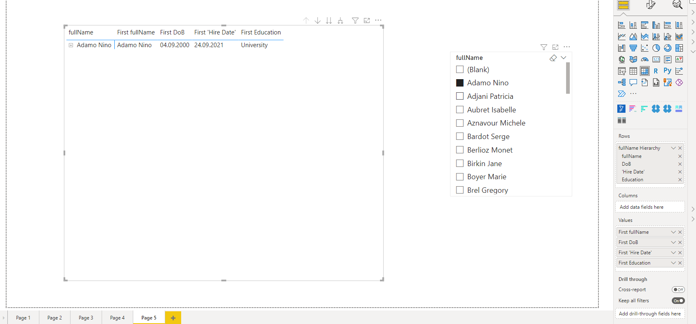Click the slicer vertical scrollbar
This screenshot has height=324, width=696.
point(568,78)
